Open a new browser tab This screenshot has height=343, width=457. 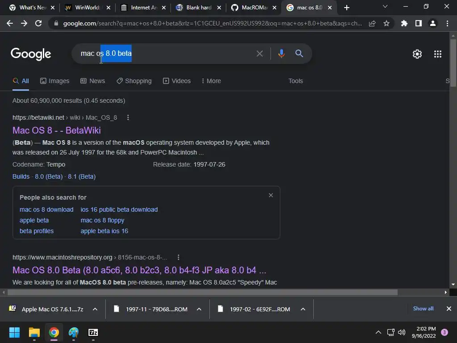(346, 8)
